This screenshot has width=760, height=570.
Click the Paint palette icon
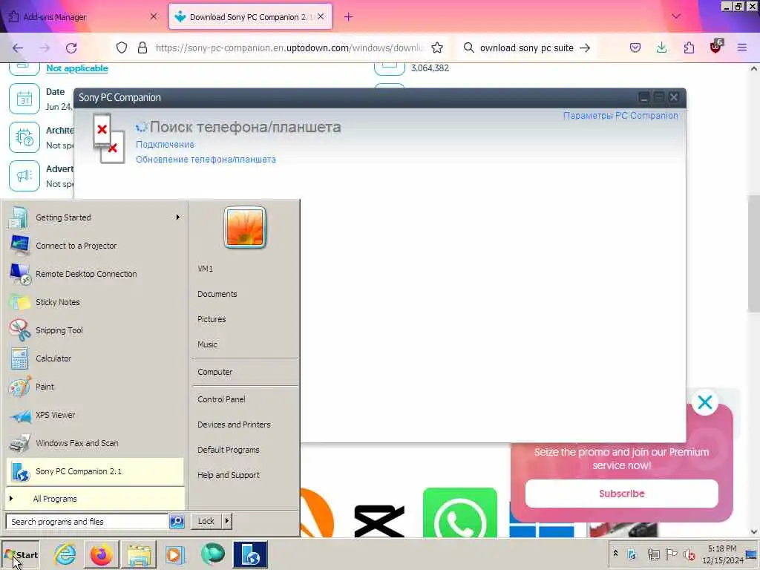point(20,387)
